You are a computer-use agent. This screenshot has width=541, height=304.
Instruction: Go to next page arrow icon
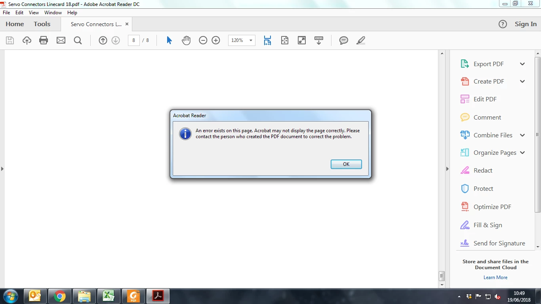point(116,40)
